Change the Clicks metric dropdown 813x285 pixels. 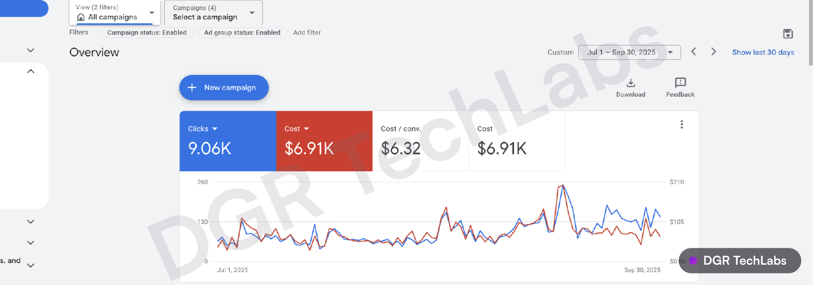coord(203,129)
